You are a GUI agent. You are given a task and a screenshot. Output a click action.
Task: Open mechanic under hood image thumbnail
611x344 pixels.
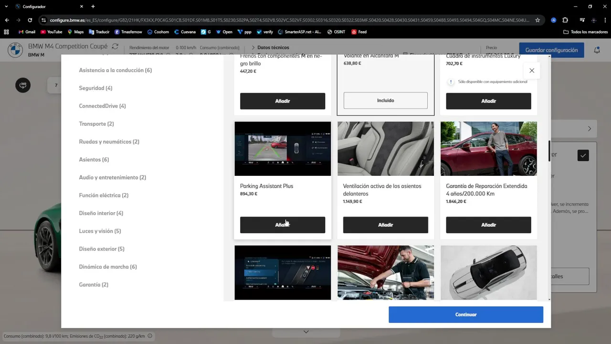[386, 272]
